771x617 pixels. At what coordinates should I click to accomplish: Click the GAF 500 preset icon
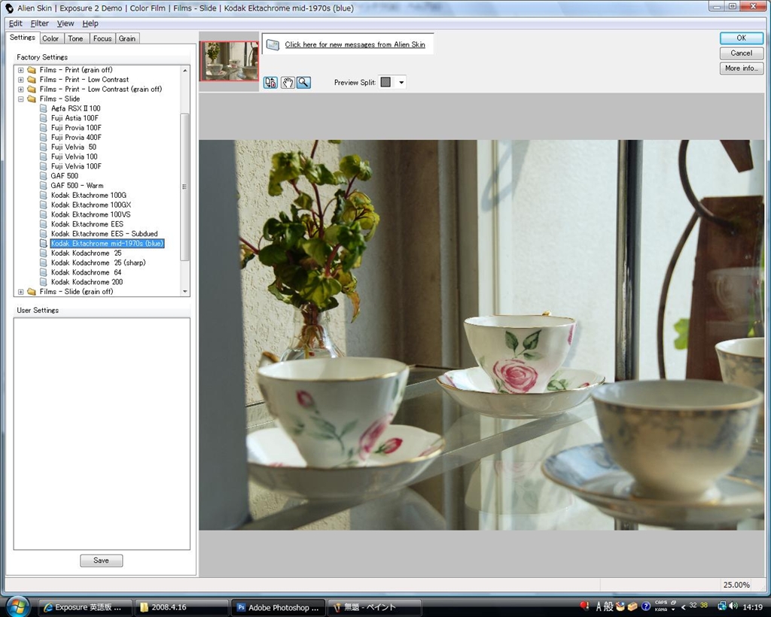click(43, 176)
